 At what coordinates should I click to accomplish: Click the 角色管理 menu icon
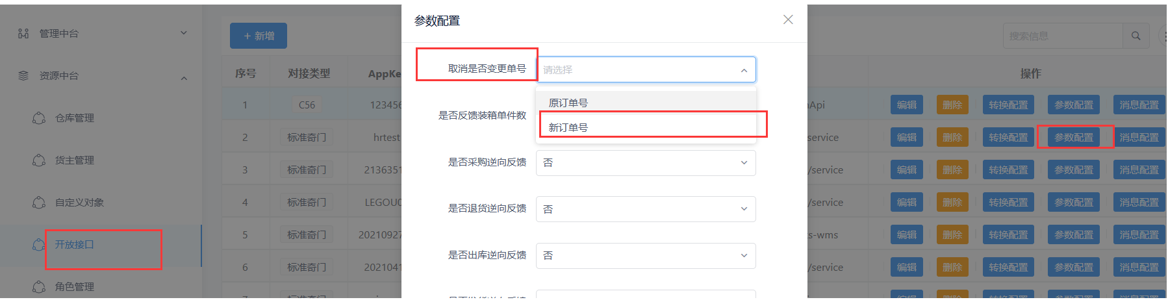pyautogui.click(x=39, y=286)
